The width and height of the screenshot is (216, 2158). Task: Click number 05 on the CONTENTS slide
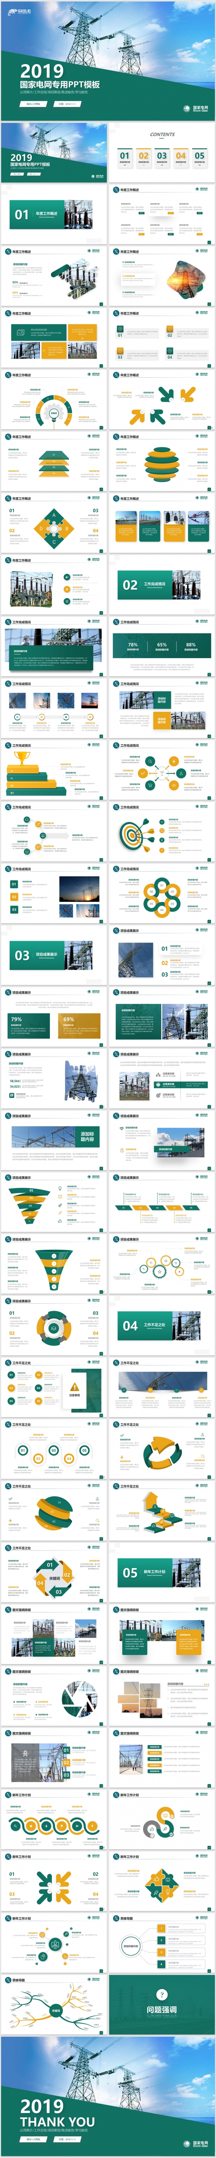(x=199, y=156)
